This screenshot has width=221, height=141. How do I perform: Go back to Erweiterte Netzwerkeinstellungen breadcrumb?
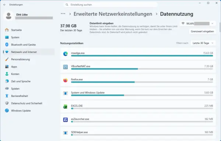113,14
